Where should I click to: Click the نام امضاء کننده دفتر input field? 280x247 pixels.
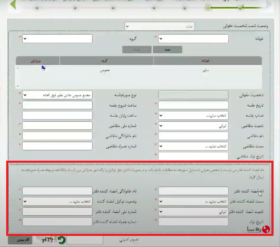tap(193, 191)
